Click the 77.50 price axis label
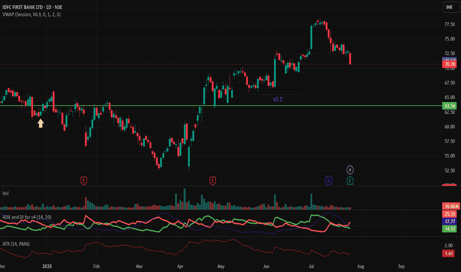 (450, 24)
